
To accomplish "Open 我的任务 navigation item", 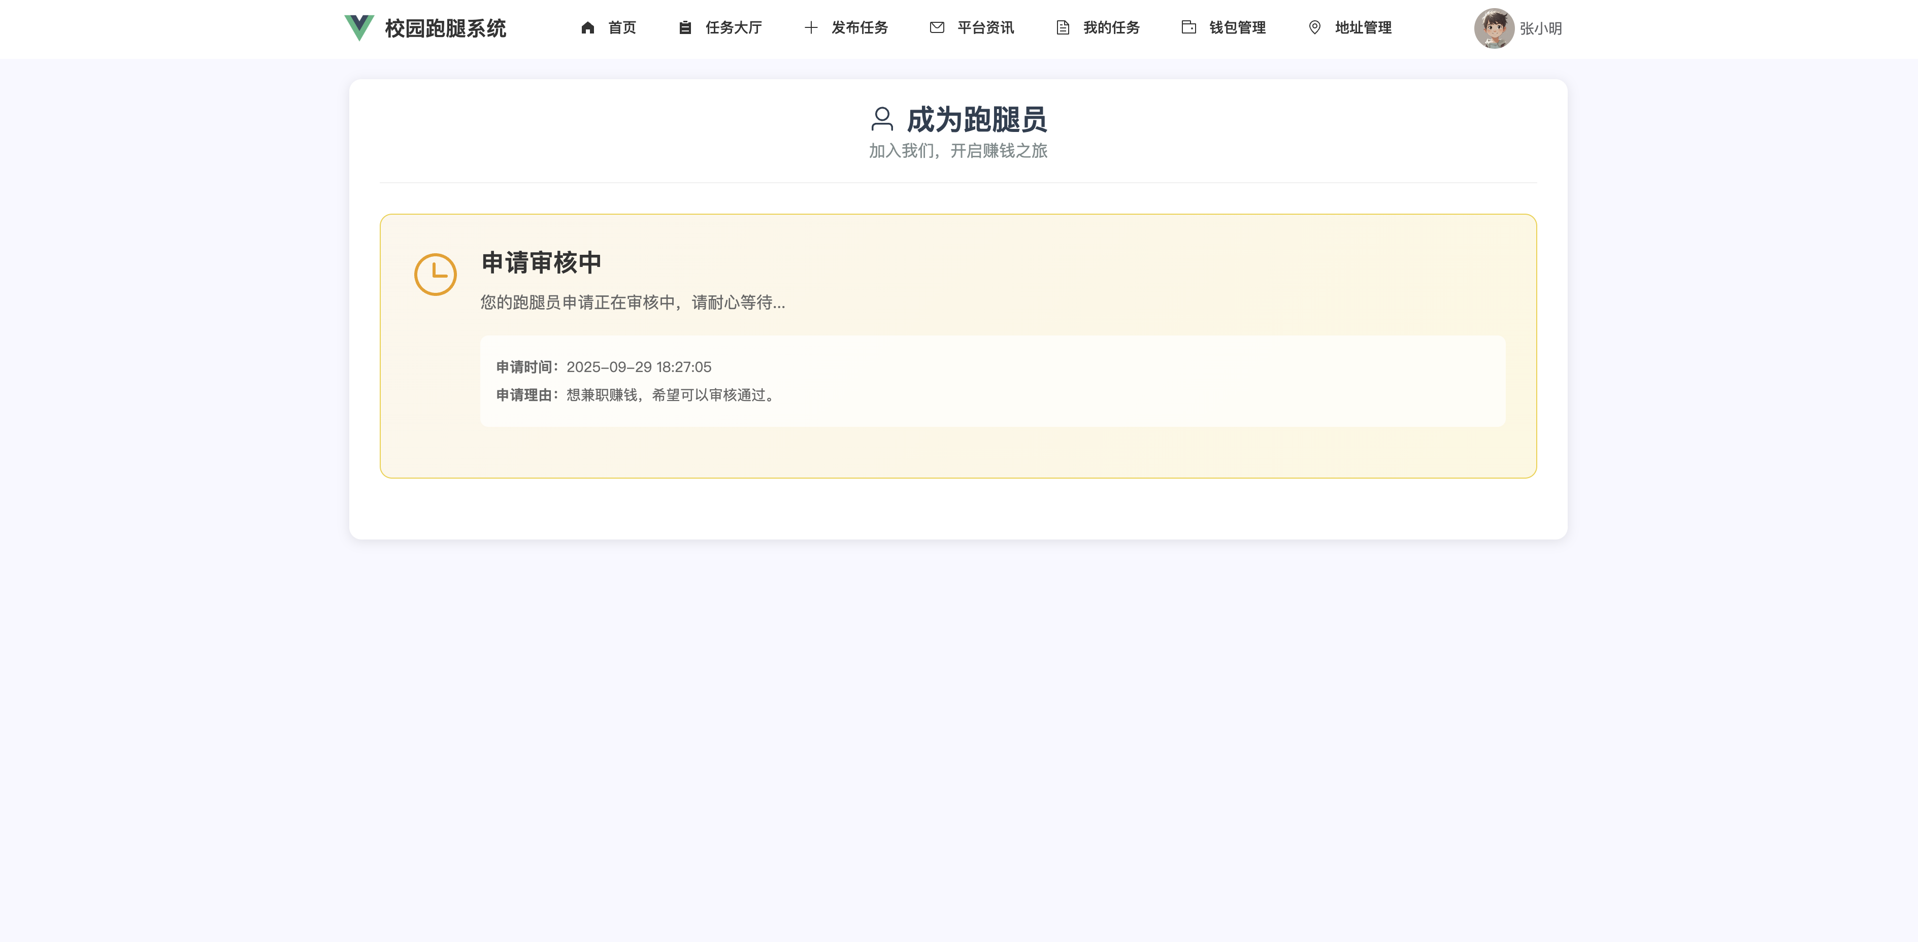I will pyautogui.click(x=1111, y=27).
